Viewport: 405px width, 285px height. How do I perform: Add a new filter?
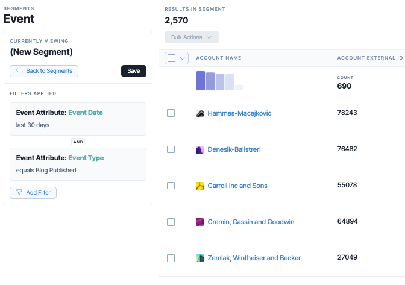coord(33,193)
